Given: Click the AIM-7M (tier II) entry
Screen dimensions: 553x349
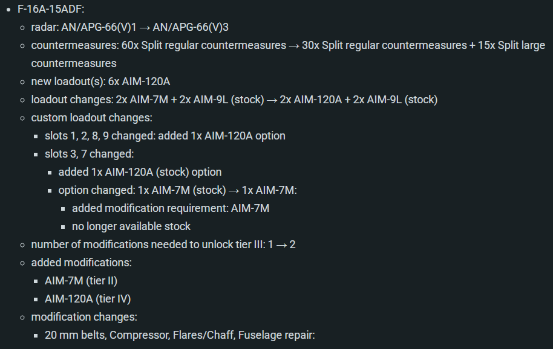Looking at the screenshot, I should click(81, 281).
